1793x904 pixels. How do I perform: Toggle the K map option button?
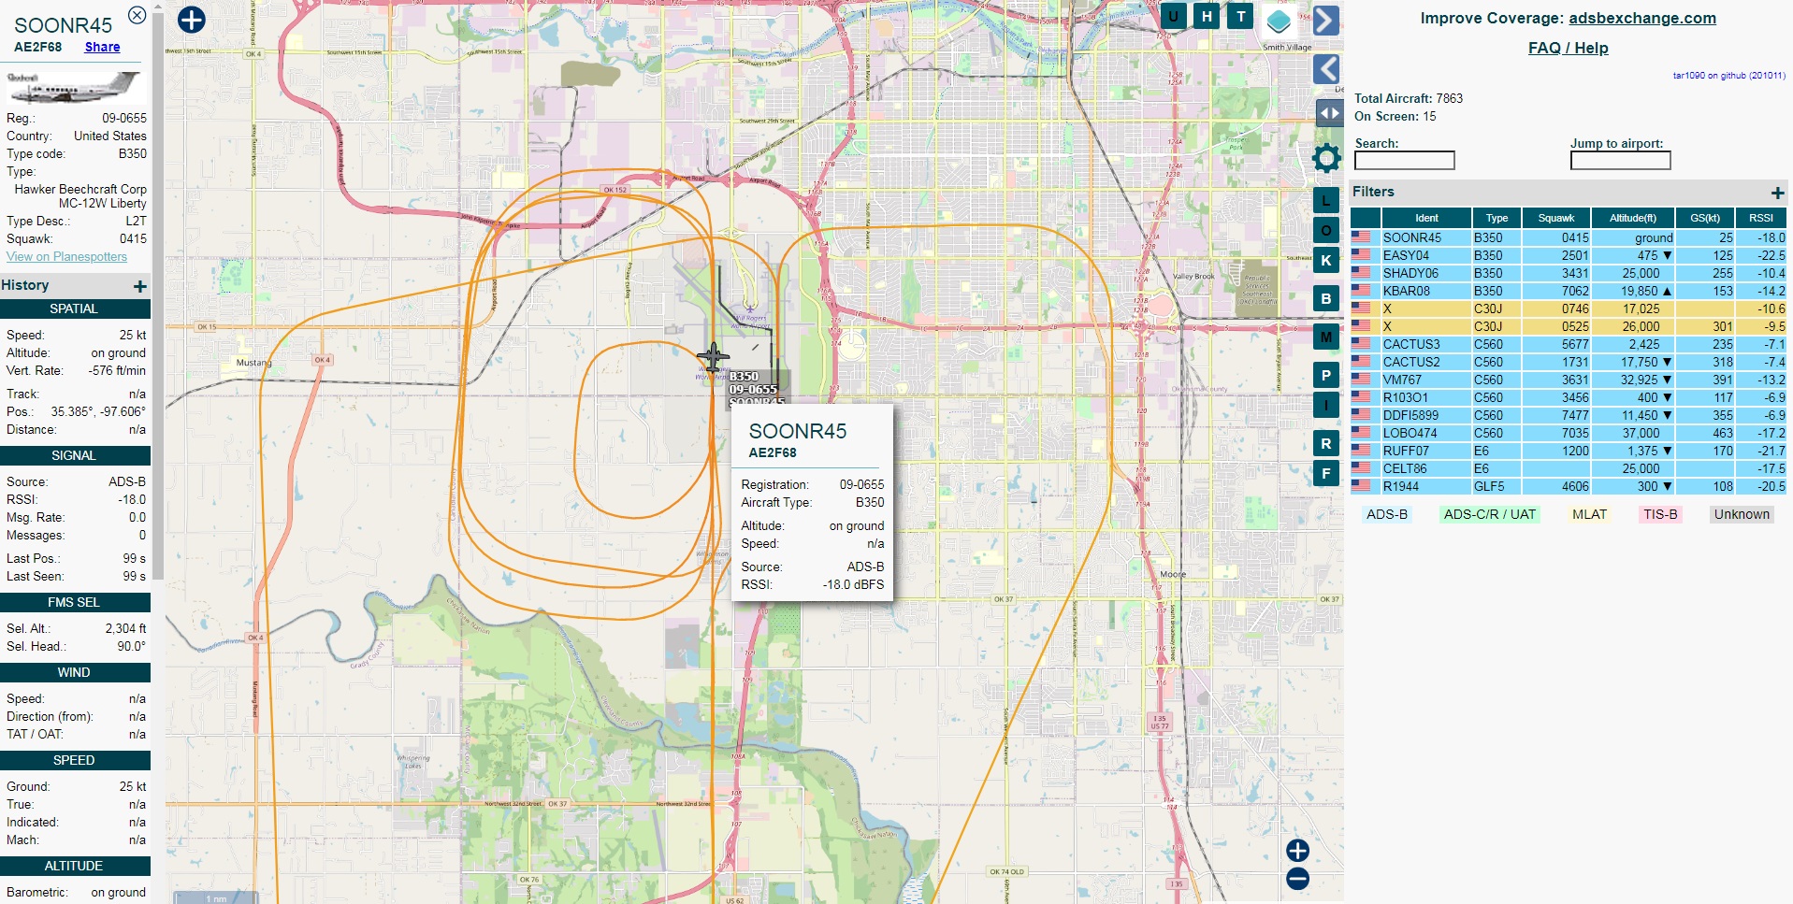(x=1325, y=260)
